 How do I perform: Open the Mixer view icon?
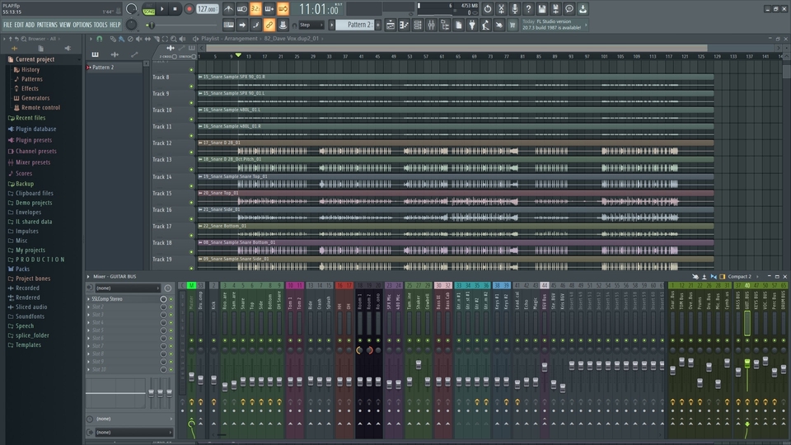[431, 25]
